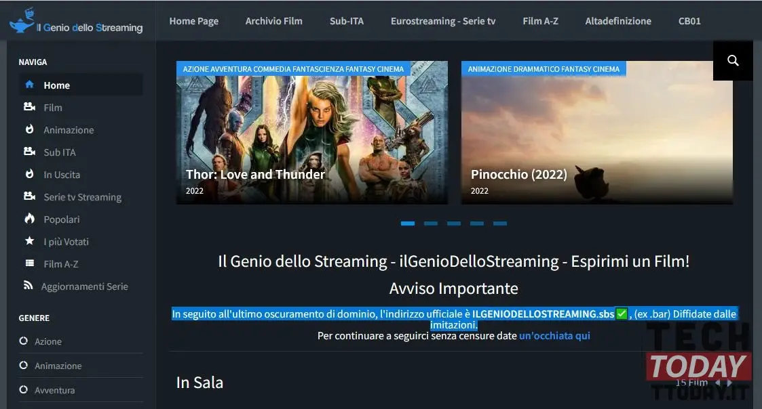Click the list icon beside Film A-Z

coord(30,263)
